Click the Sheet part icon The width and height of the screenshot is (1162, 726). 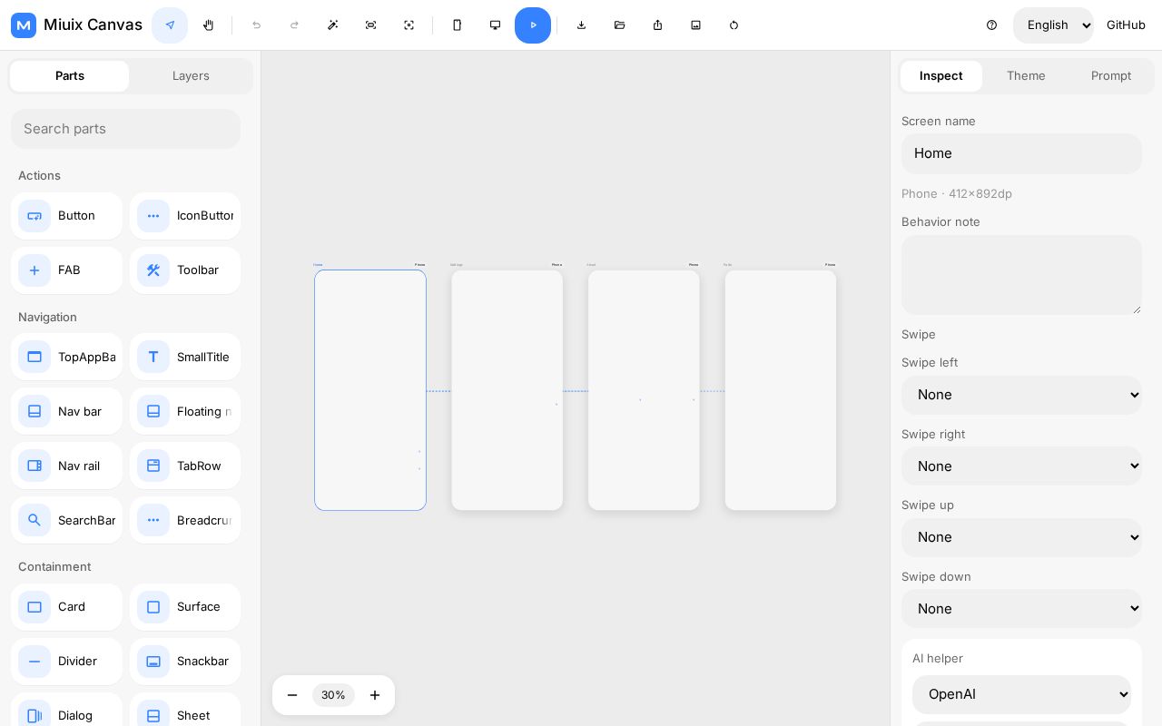click(153, 716)
